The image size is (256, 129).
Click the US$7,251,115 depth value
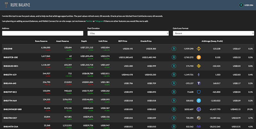tap(87, 48)
